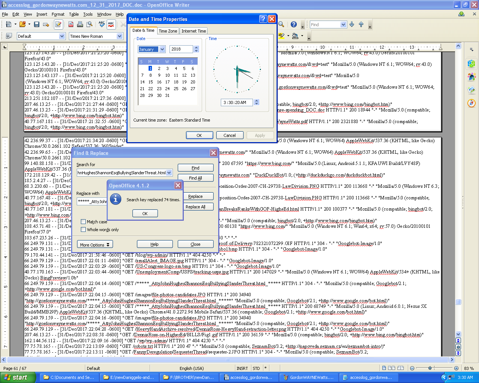
Task: Open the sidebar Styles icon
Action: pos(472,77)
